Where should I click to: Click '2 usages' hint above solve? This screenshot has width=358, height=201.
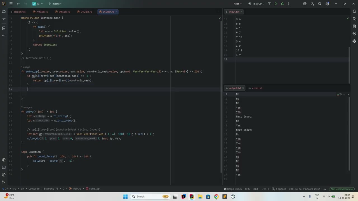27,107
